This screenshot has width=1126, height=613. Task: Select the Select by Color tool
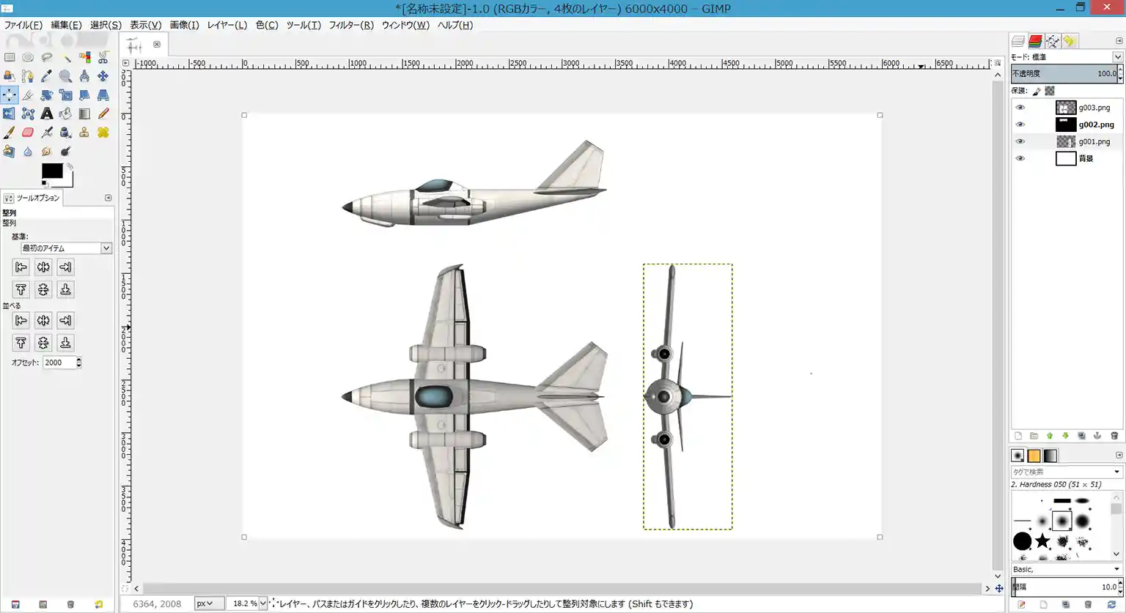coord(84,57)
